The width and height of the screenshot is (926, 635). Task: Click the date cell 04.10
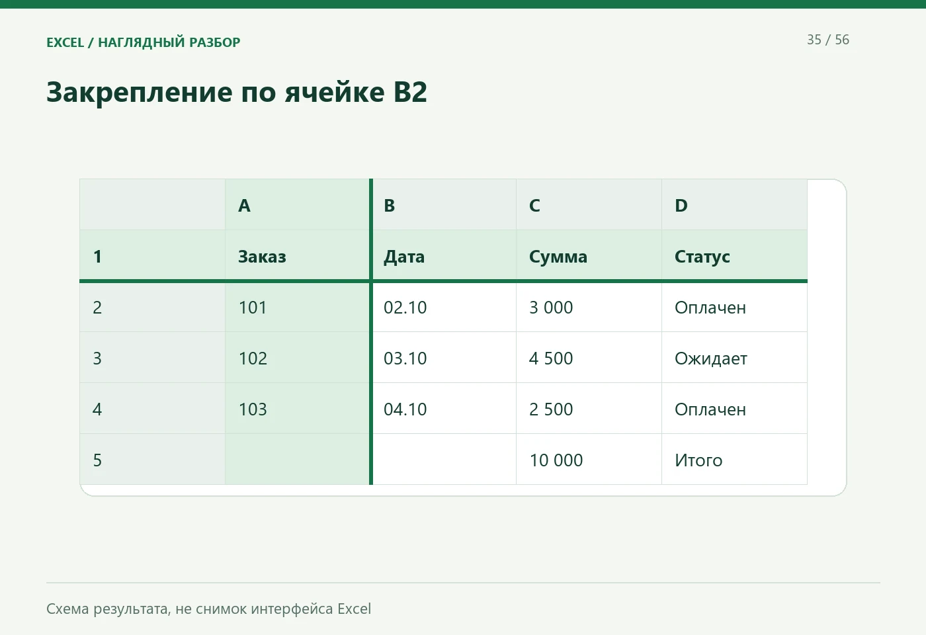[x=444, y=409]
